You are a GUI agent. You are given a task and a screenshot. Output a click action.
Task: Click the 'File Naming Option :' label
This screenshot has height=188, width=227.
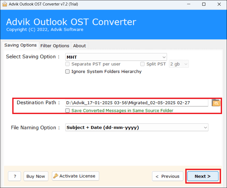coord(35,128)
